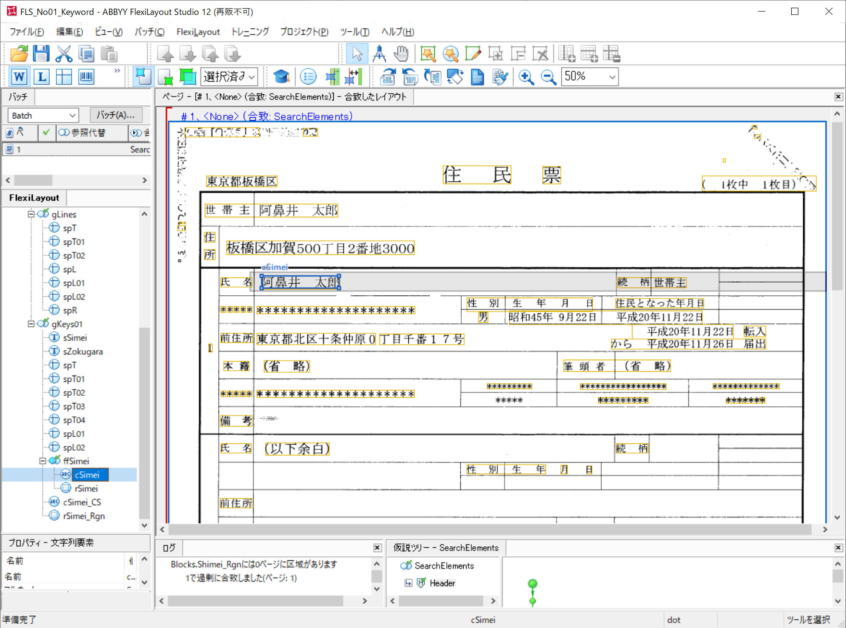
Task: Select the draw region pencil tool
Action: [473, 54]
